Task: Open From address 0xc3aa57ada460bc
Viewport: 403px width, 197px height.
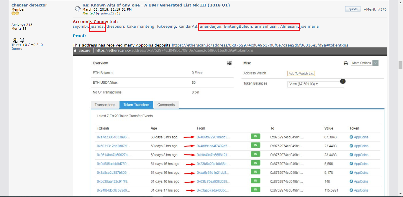Action: pos(213,190)
